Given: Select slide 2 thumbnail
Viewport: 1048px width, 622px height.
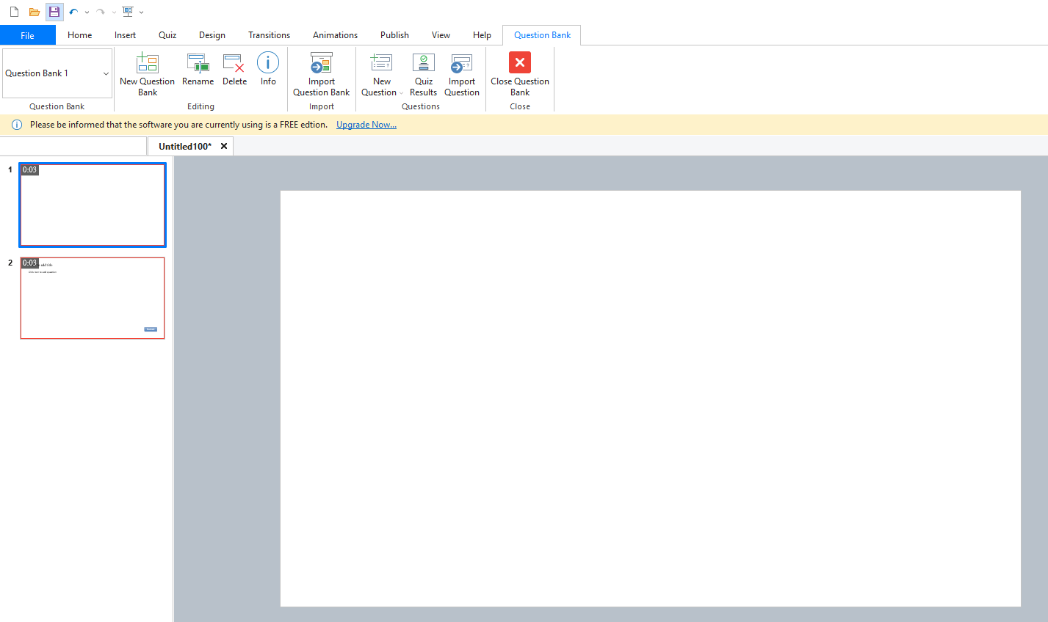Looking at the screenshot, I should coord(93,298).
